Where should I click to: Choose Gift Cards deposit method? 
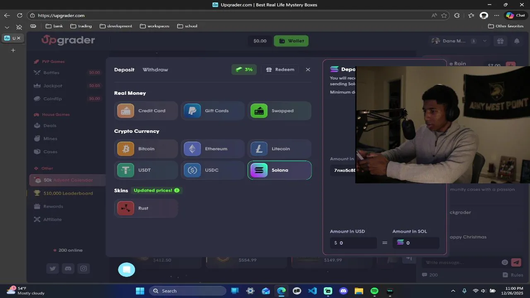click(x=212, y=111)
